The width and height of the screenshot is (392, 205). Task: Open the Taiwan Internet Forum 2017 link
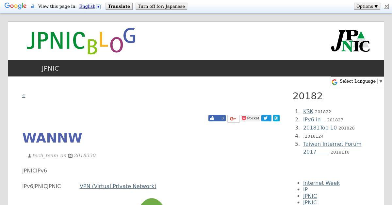click(332, 148)
